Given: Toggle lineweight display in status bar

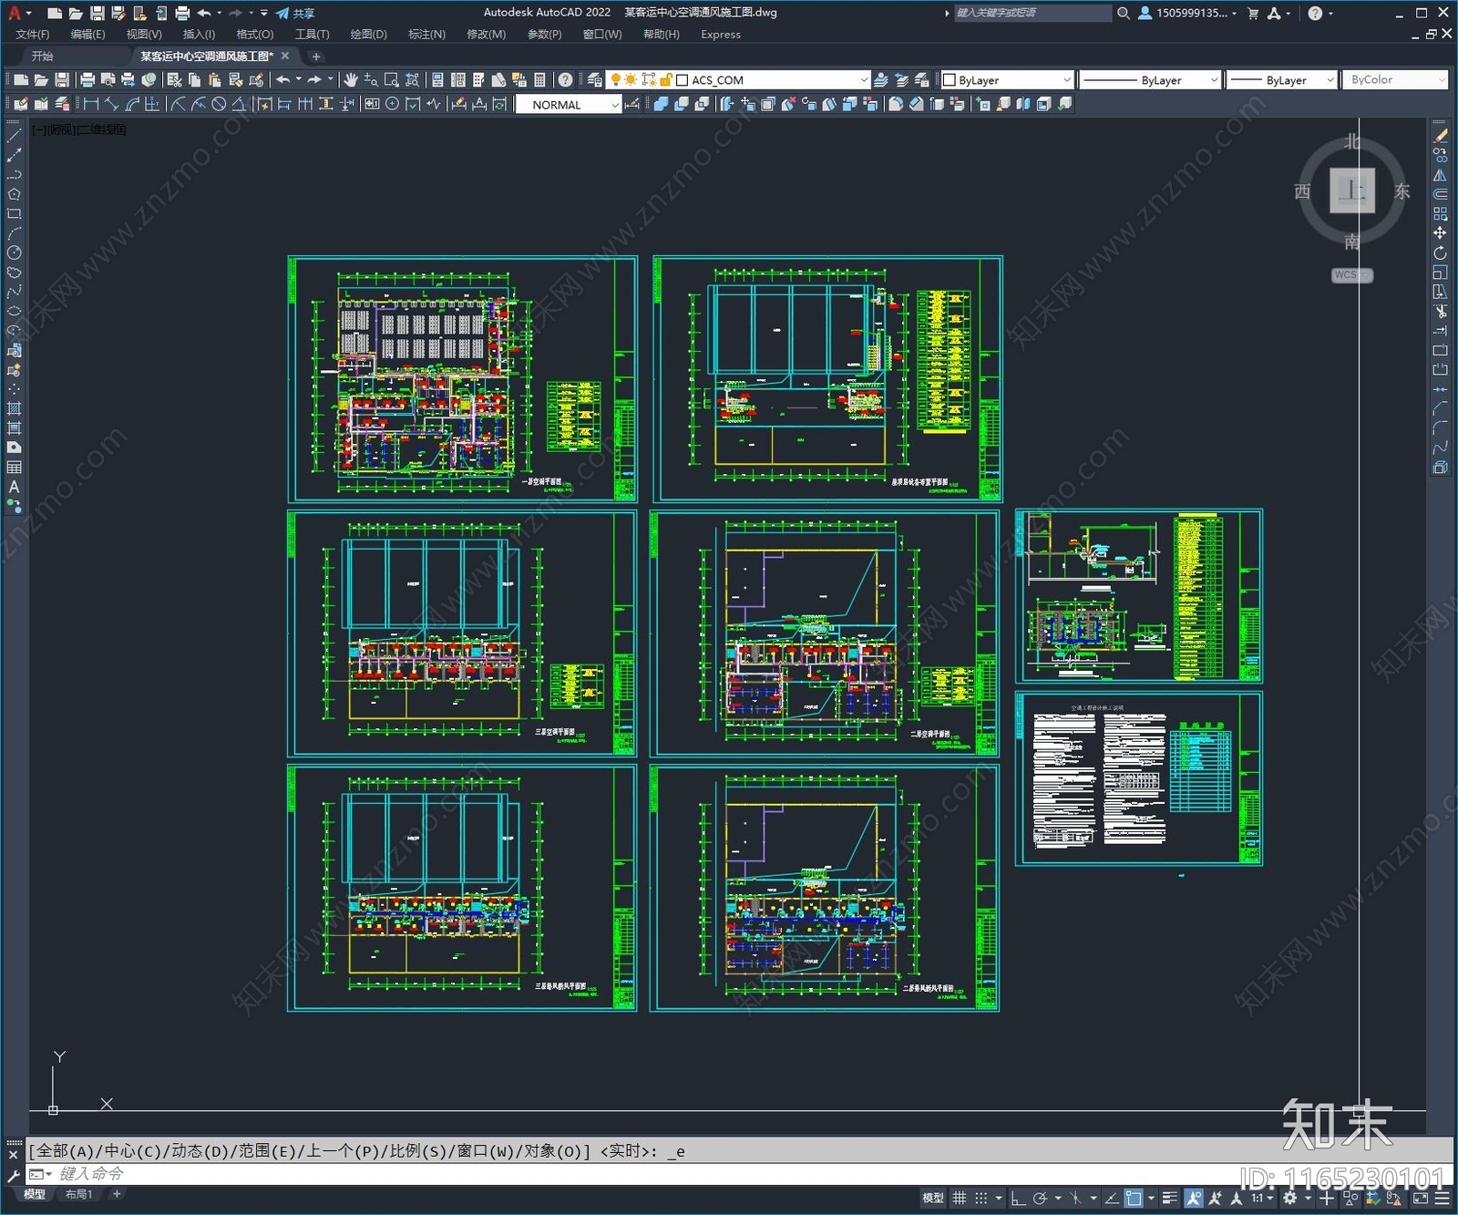Looking at the screenshot, I should click(x=1170, y=1198).
